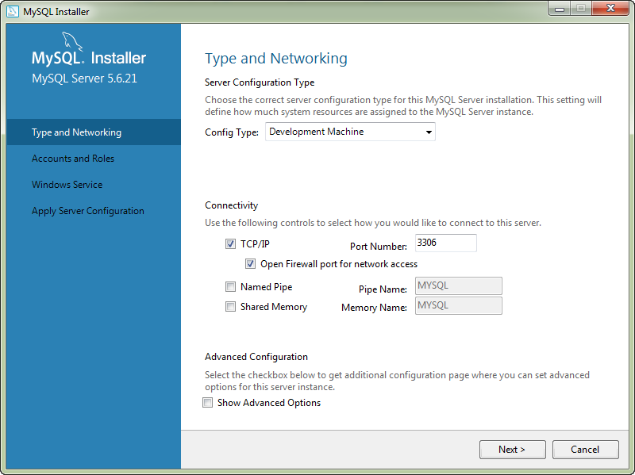Click the Config Type label
The width and height of the screenshot is (635, 475).
[232, 132]
